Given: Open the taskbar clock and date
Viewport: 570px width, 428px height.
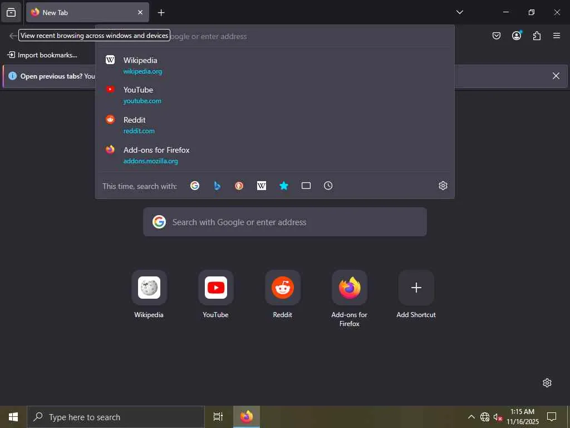Looking at the screenshot, I should click(x=522, y=417).
